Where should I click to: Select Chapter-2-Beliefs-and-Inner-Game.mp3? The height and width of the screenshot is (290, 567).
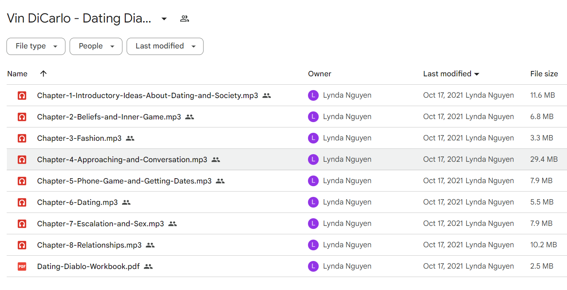tap(109, 117)
